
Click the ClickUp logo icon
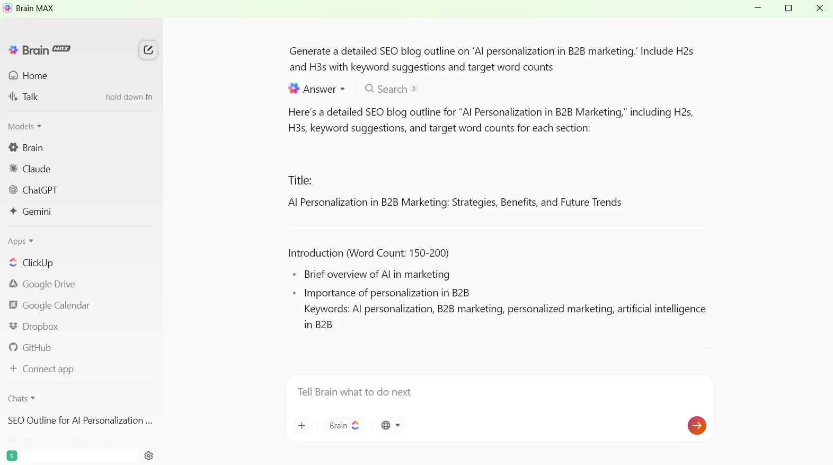tap(13, 262)
